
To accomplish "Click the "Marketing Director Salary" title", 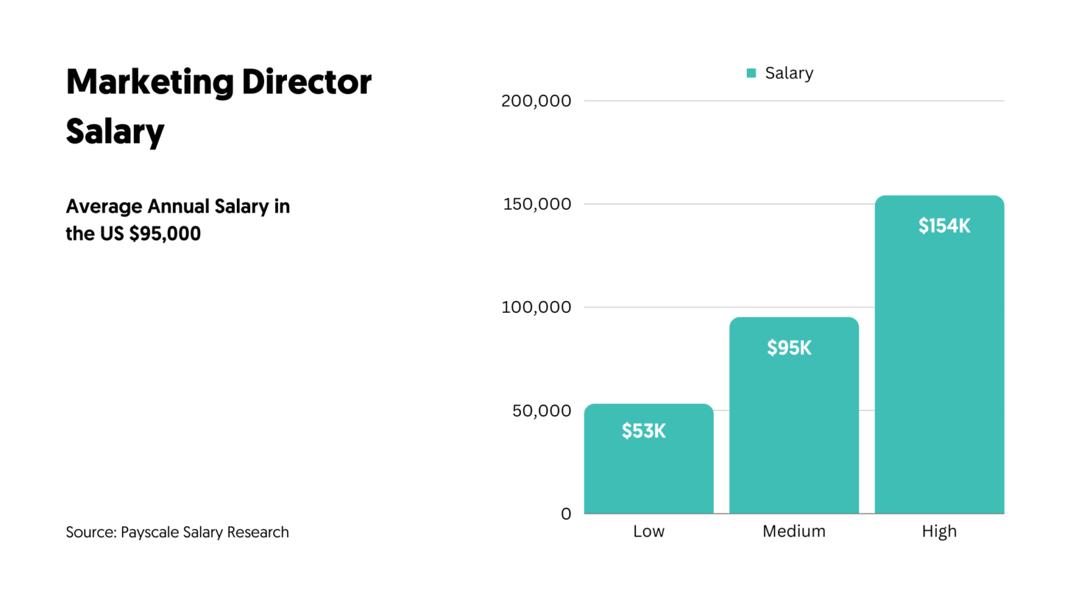I will tap(219, 106).
